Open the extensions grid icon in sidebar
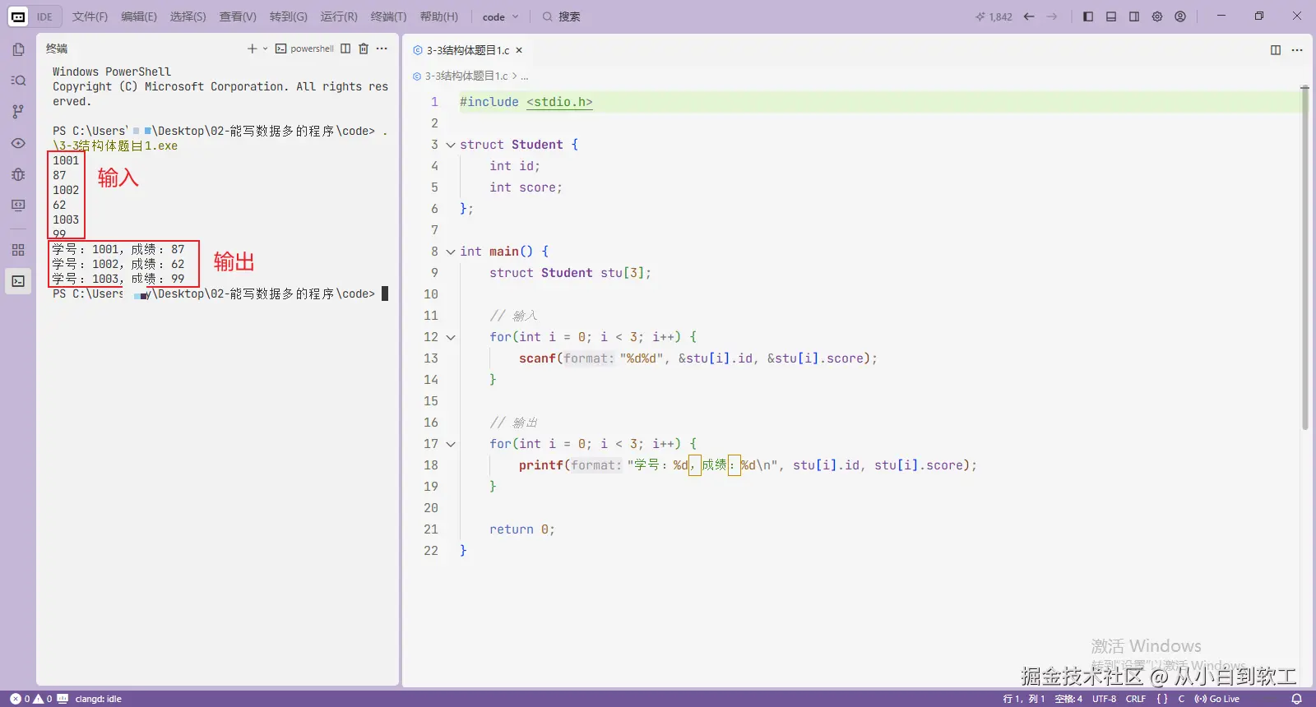1316x707 pixels. (x=18, y=250)
